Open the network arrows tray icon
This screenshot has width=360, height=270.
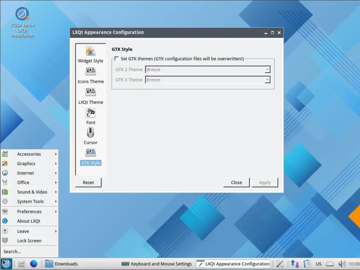point(295,264)
